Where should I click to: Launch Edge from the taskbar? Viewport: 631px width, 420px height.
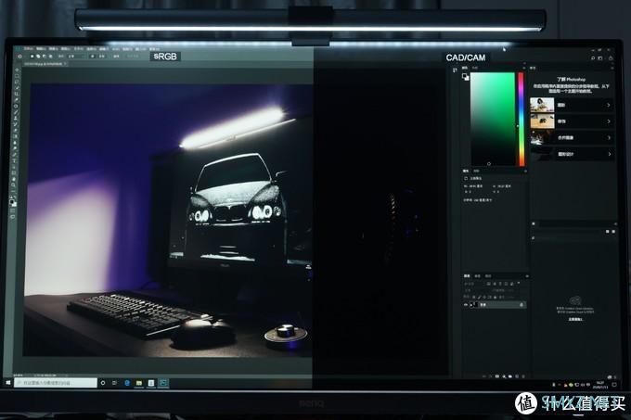124,382
